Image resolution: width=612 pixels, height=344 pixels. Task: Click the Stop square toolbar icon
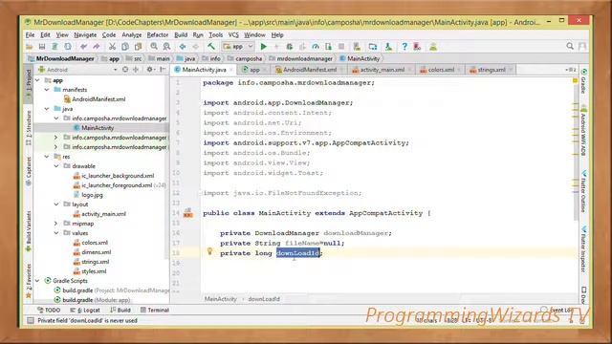tap(341, 47)
